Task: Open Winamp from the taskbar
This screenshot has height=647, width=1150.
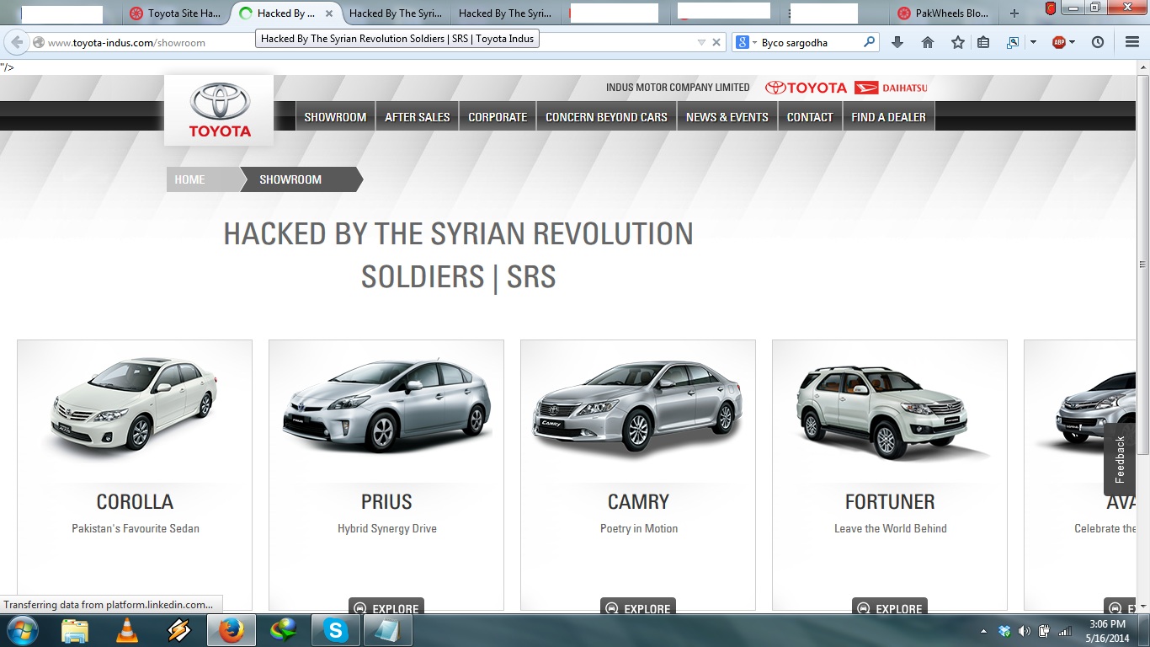Action: pos(179,630)
